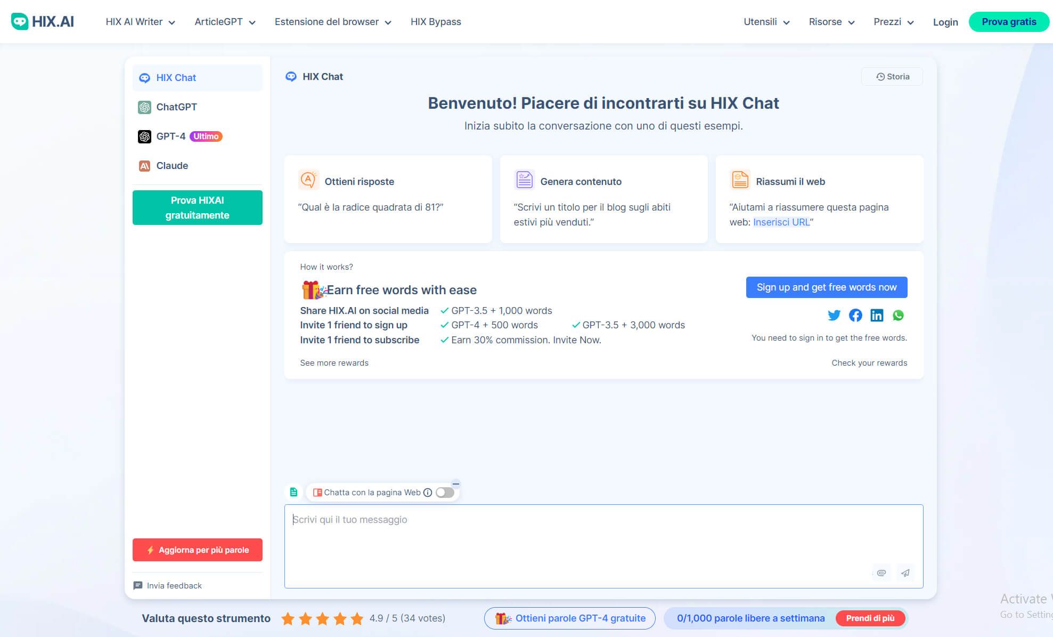Click the gift icon beside Earn free words
This screenshot has height=637, width=1053.
314,290
